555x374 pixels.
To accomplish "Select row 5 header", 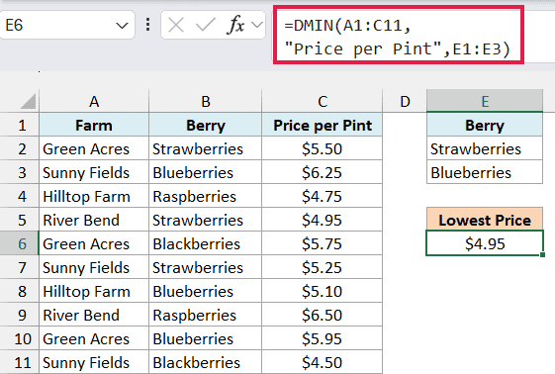I will pyautogui.click(x=20, y=220).
